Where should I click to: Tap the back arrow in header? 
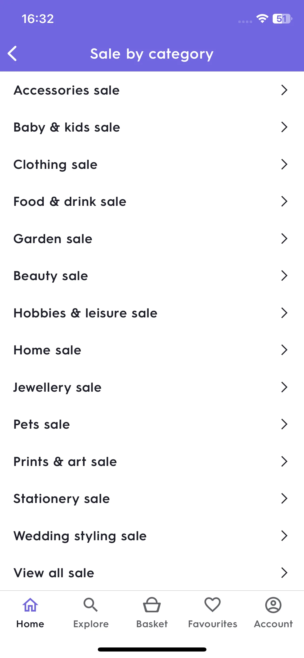[12, 53]
